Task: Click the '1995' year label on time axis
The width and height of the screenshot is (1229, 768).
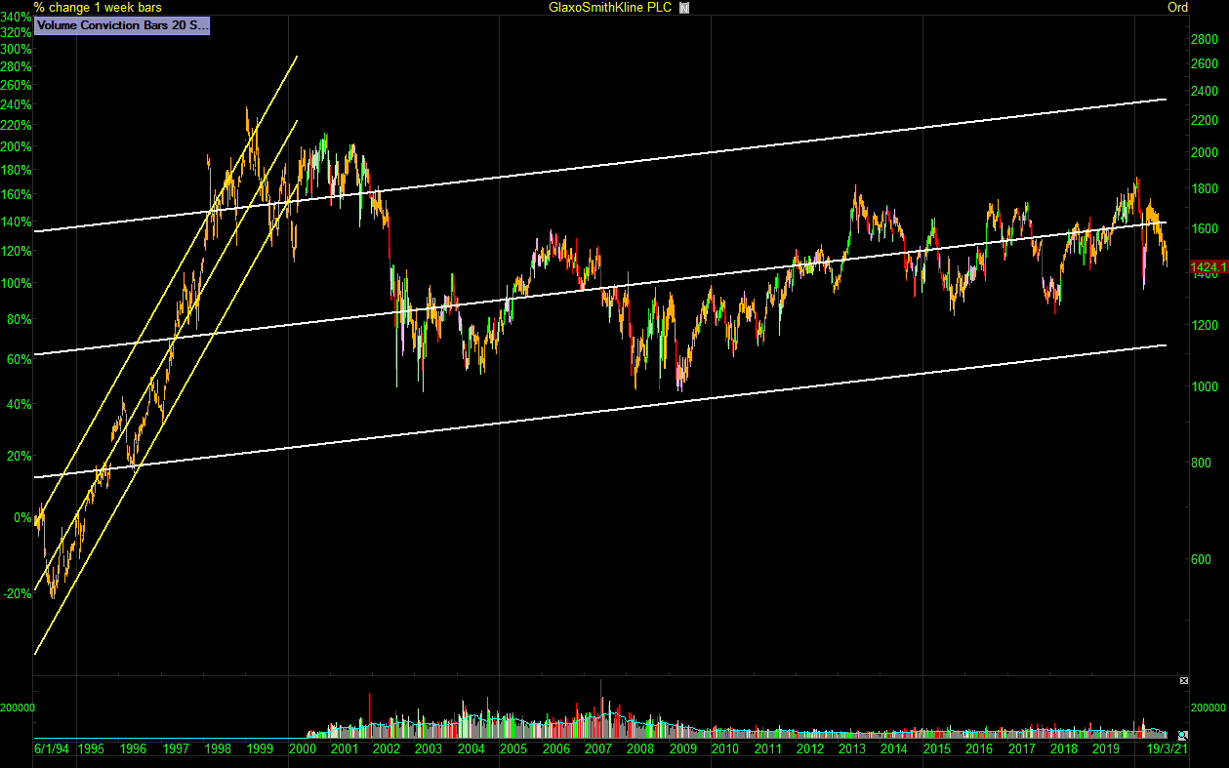Action: tap(91, 749)
